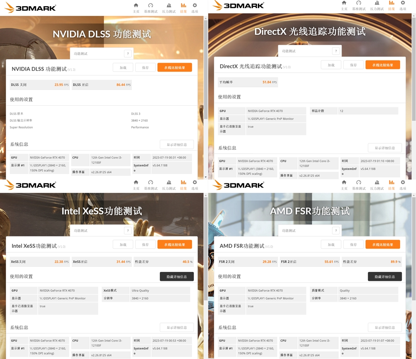Screen dimensions: 416x359
Task: Click the 3DMark logo in NVIDIA DLSS window
Action: [x=30, y=7]
